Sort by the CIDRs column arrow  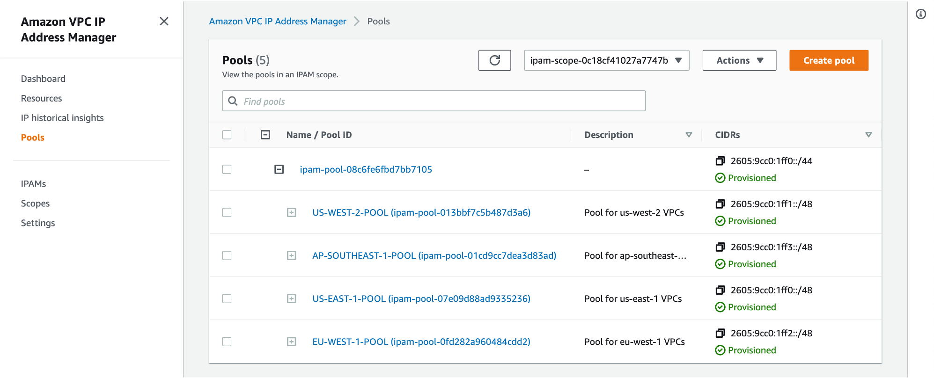[x=868, y=135]
